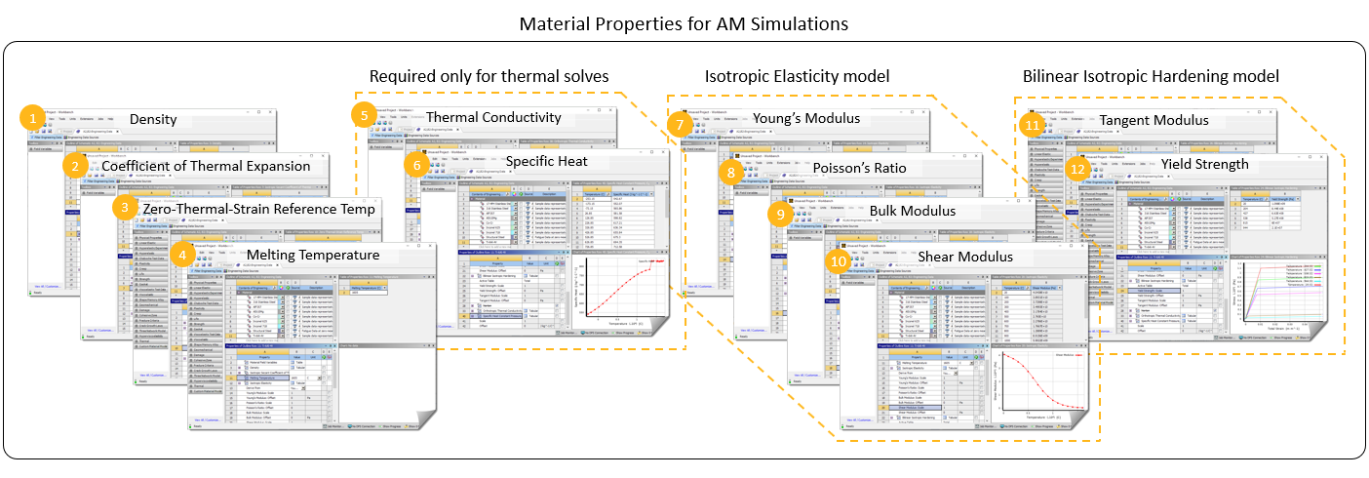
Task: Expand Thermal group in Melting Temperature window toolbox
Action: (x=205, y=386)
